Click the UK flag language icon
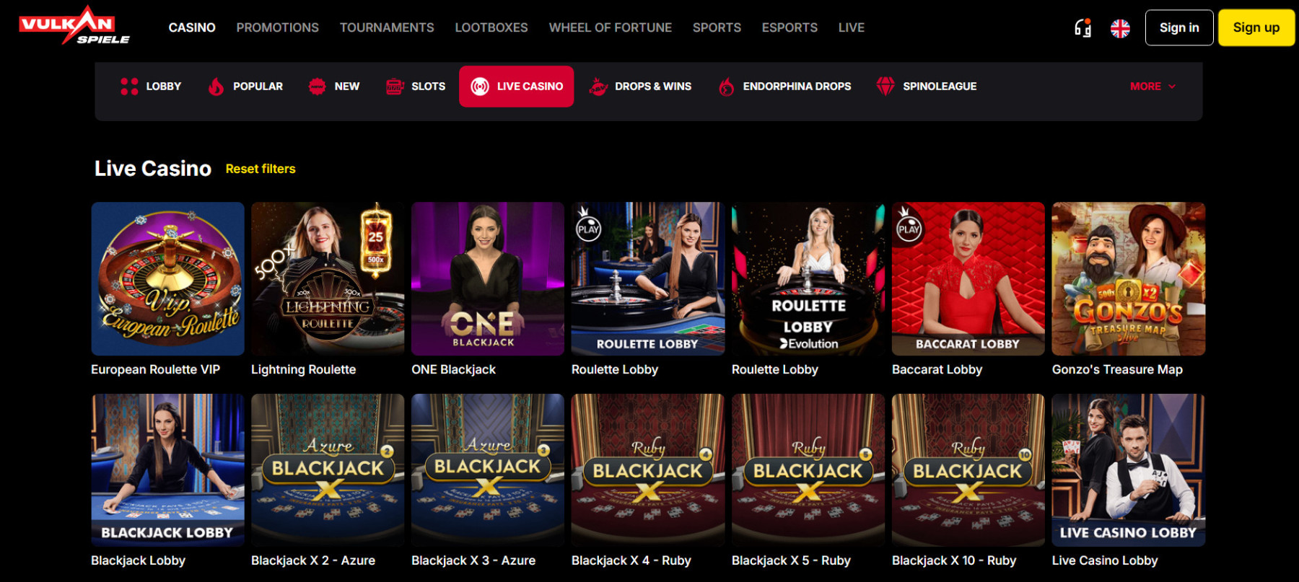Viewport: 1299px width, 582px height. (x=1120, y=28)
